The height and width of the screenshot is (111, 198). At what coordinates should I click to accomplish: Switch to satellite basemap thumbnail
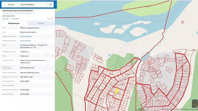194,104
